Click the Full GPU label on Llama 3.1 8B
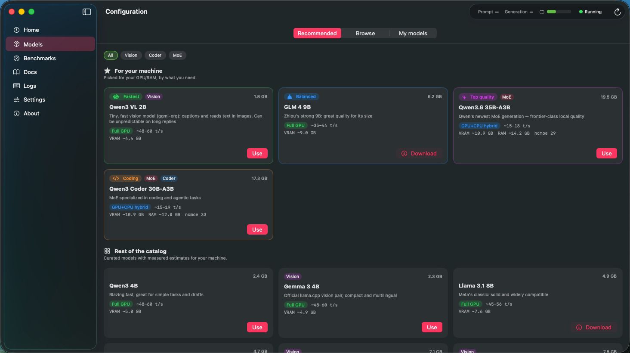 tap(470, 304)
